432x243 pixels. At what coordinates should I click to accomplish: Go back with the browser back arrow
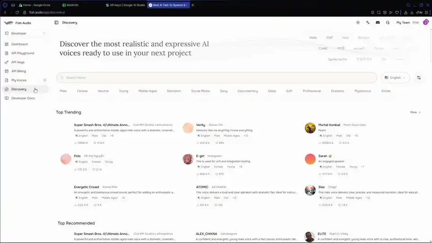(5, 13)
